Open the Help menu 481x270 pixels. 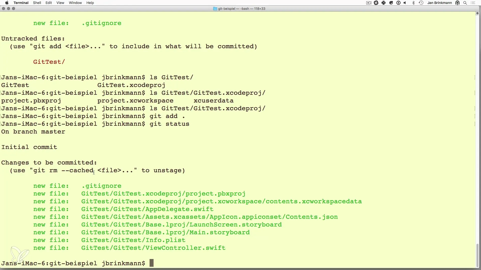[90, 3]
